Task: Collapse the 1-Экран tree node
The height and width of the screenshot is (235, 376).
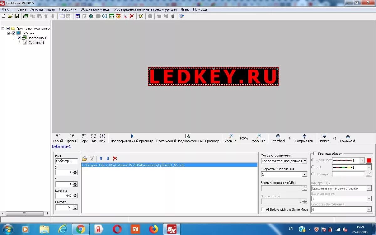Action: (8, 33)
